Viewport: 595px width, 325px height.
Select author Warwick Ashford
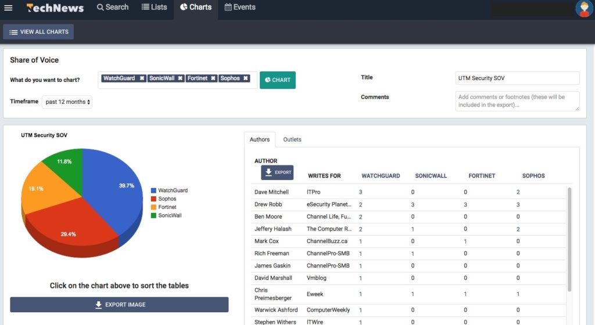tap(276, 310)
